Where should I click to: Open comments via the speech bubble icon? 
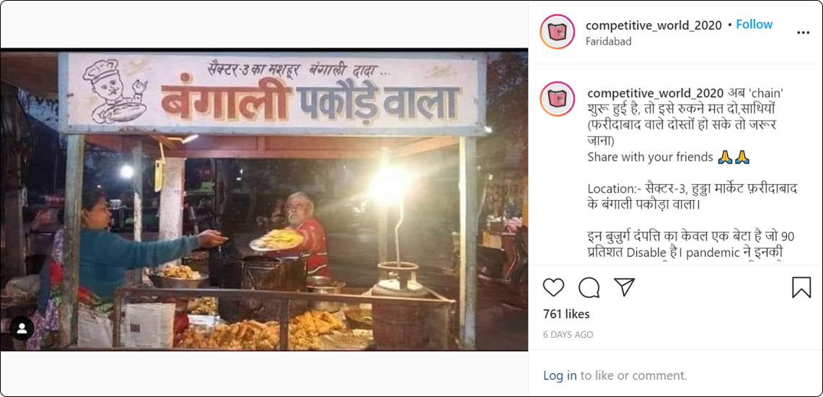click(x=589, y=287)
